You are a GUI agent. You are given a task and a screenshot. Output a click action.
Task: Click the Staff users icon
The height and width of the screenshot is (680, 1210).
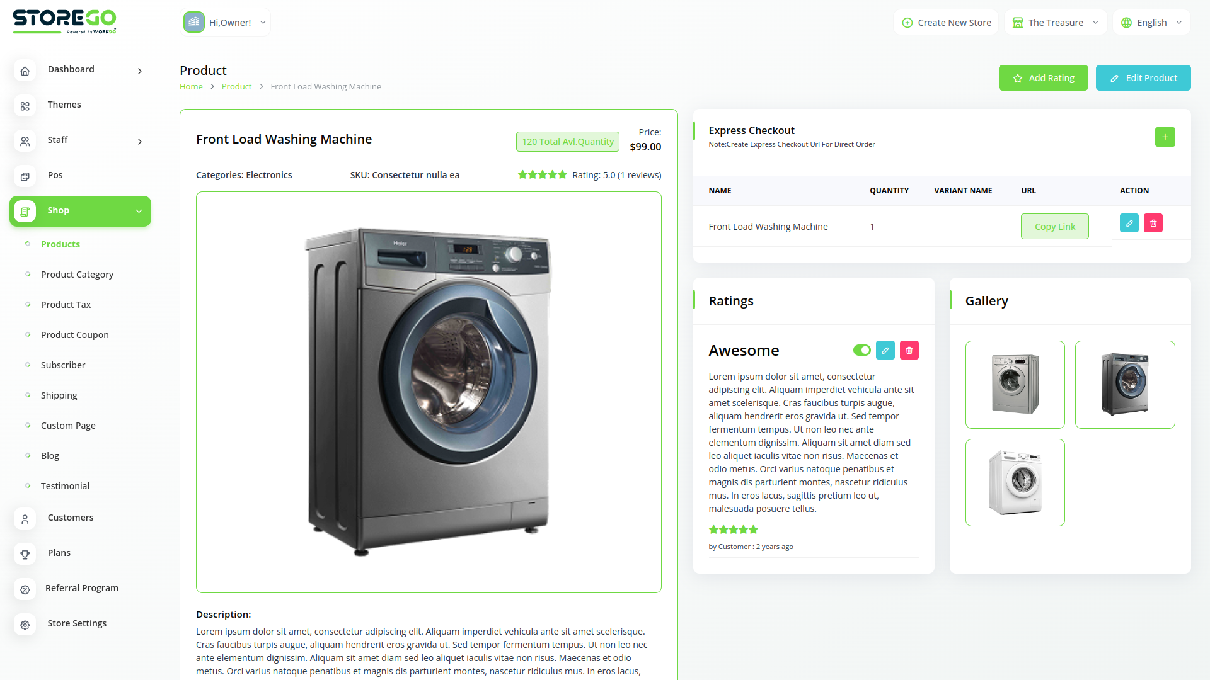(25, 142)
